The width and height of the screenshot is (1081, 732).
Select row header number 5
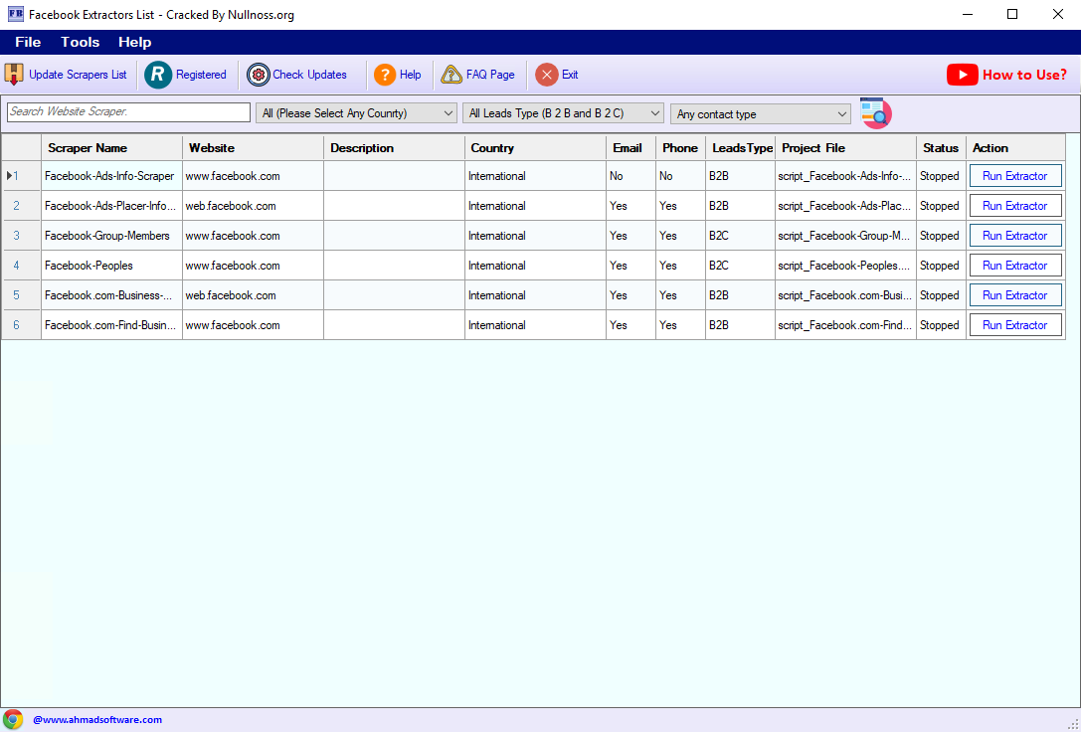tap(21, 295)
